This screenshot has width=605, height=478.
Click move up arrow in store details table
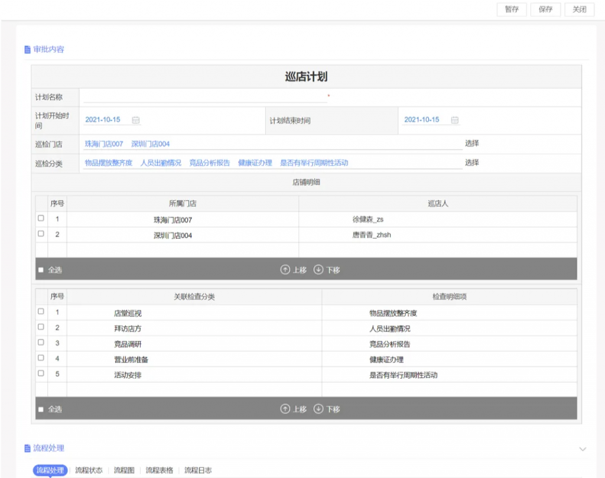click(x=285, y=269)
